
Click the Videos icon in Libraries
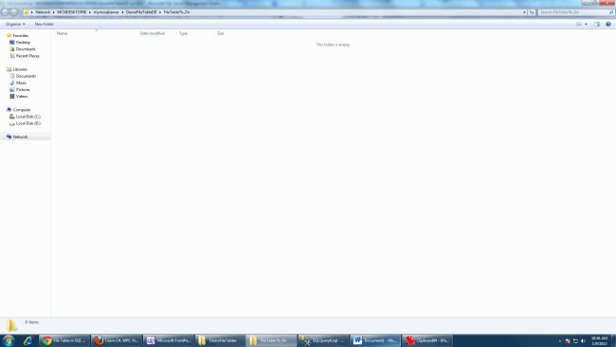tap(12, 97)
